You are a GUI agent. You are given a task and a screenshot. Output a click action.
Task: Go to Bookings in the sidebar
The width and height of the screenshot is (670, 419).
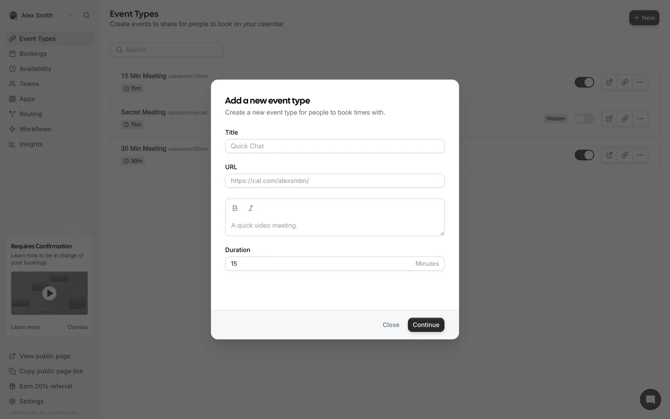click(x=33, y=54)
